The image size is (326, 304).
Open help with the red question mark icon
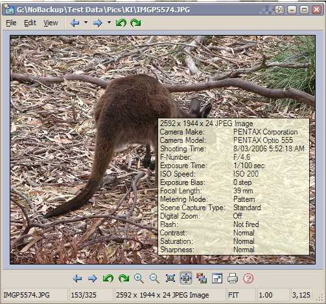(x=248, y=278)
